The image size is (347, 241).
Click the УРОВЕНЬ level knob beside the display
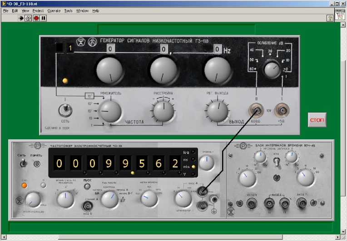[207, 163]
